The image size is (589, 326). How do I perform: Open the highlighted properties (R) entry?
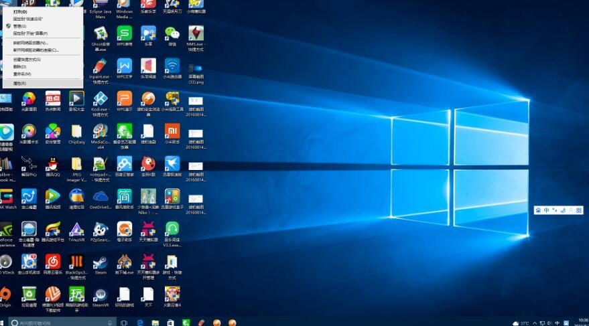click(x=43, y=83)
